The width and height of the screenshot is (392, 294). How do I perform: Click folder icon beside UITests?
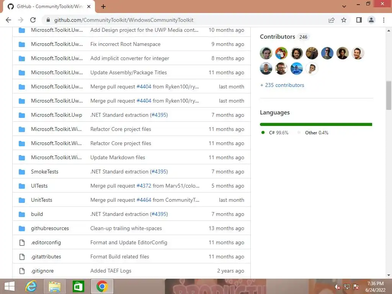click(x=22, y=186)
